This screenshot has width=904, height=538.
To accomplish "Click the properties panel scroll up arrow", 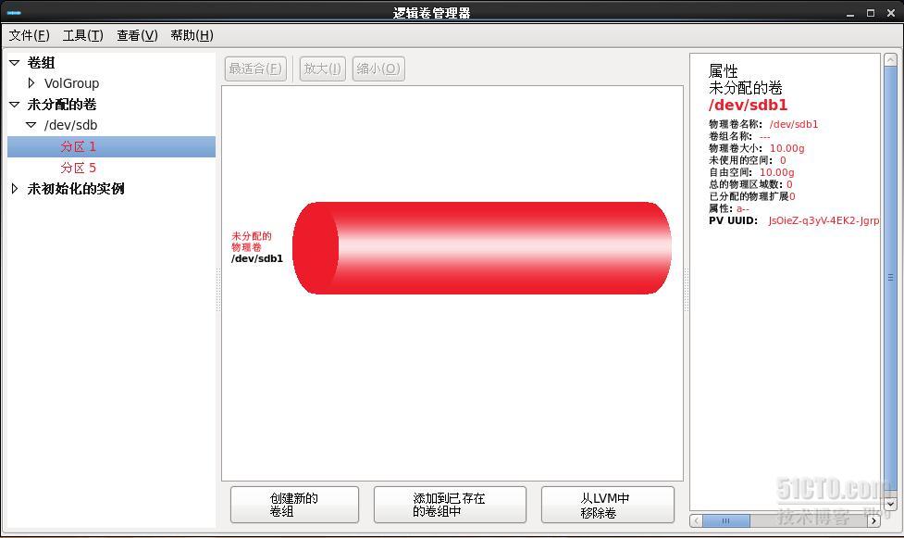I will pos(891,59).
